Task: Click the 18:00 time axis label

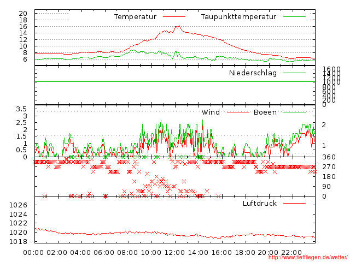Action: pyautogui.click(x=245, y=253)
